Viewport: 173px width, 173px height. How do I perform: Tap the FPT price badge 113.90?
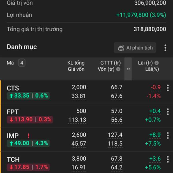coord(30,119)
